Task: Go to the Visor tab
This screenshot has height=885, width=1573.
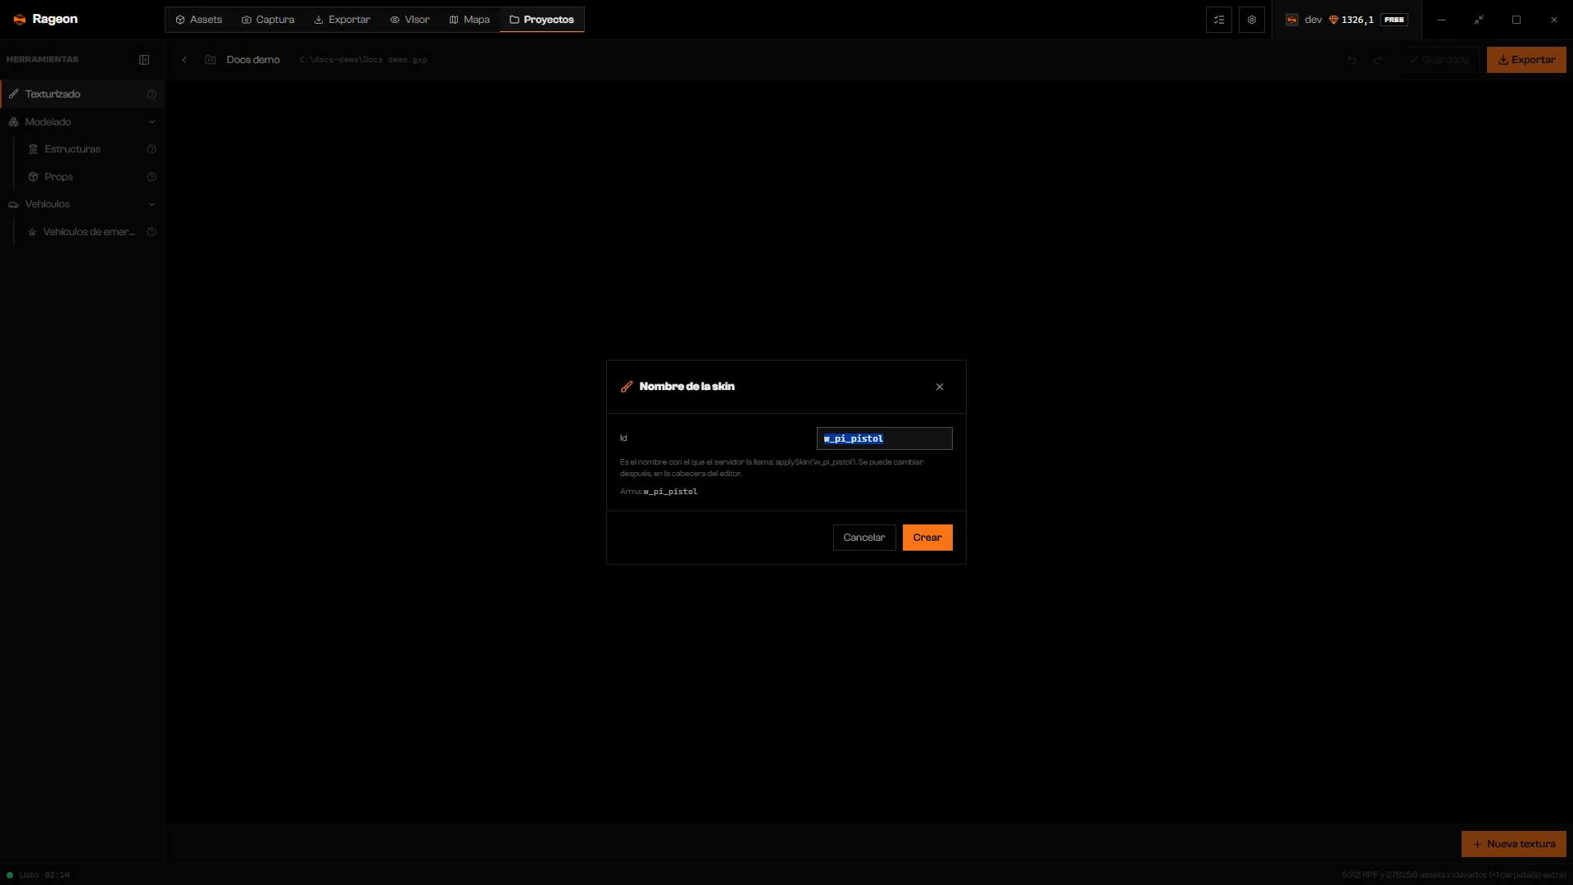Action: [410, 20]
